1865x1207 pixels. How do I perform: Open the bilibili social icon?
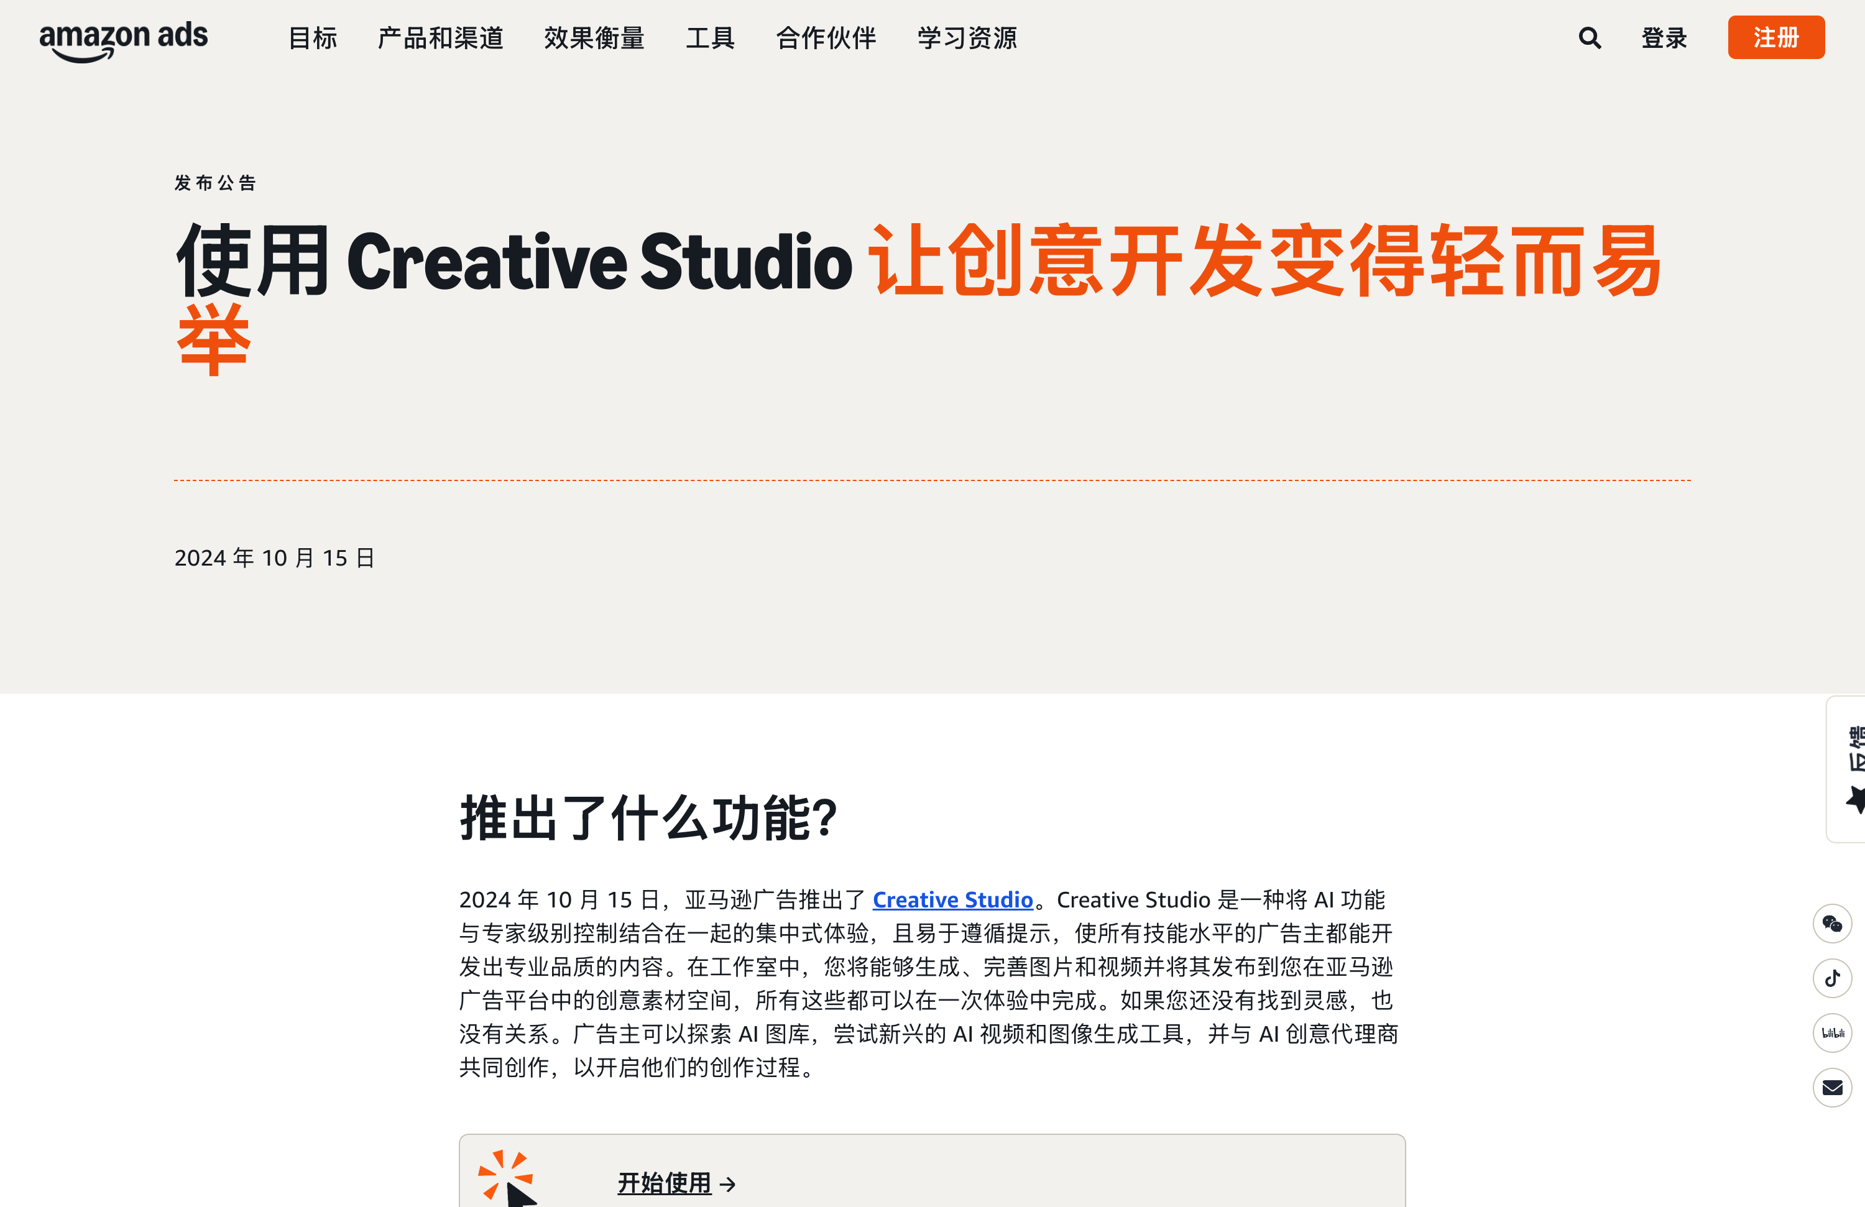click(x=1832, y=1033)
